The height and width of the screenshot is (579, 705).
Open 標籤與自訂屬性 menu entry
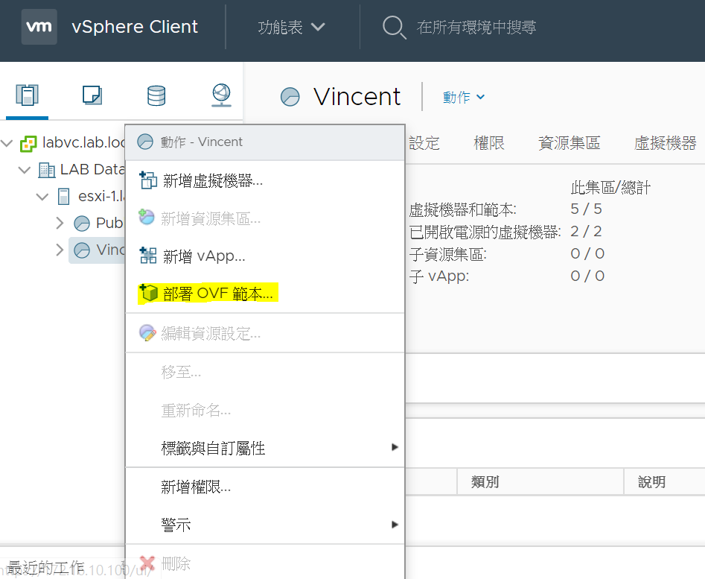tap(265, 448)
